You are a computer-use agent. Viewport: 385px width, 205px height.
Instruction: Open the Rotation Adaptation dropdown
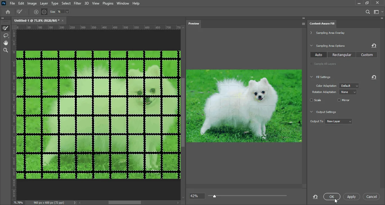(x=348, y=92)
